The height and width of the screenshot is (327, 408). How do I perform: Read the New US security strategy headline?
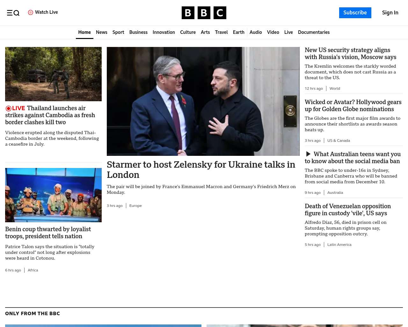(350, 54)
